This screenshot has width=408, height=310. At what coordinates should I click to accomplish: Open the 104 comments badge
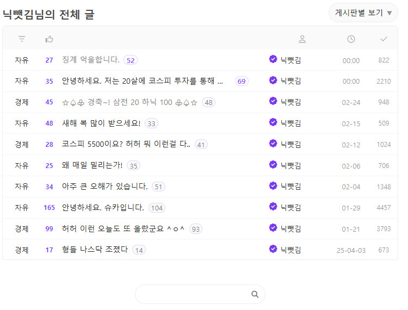(157, 208)
